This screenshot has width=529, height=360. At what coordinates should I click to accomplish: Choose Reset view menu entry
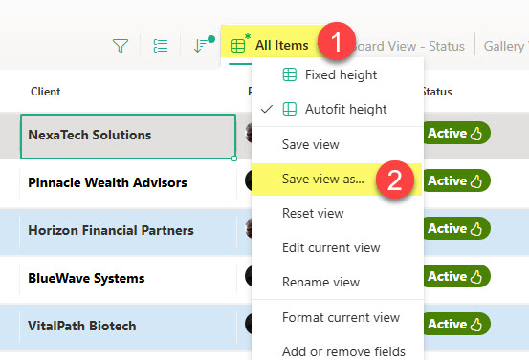[x=338, y=214]
